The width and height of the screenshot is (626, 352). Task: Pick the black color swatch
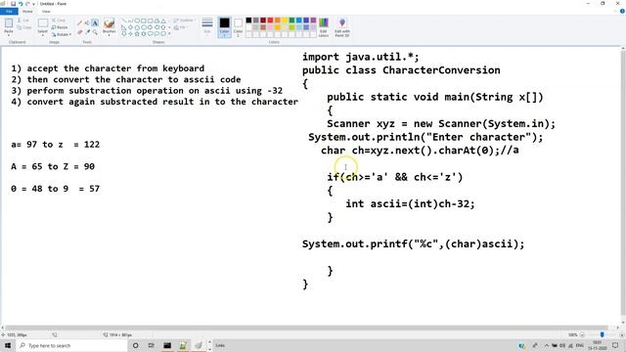coord(248,21)
